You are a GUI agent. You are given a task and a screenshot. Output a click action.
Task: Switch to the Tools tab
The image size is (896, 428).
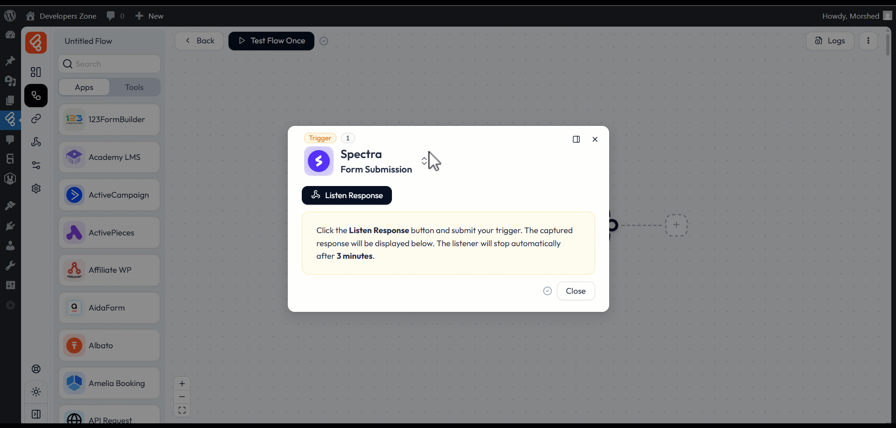(x=134, y=87)
